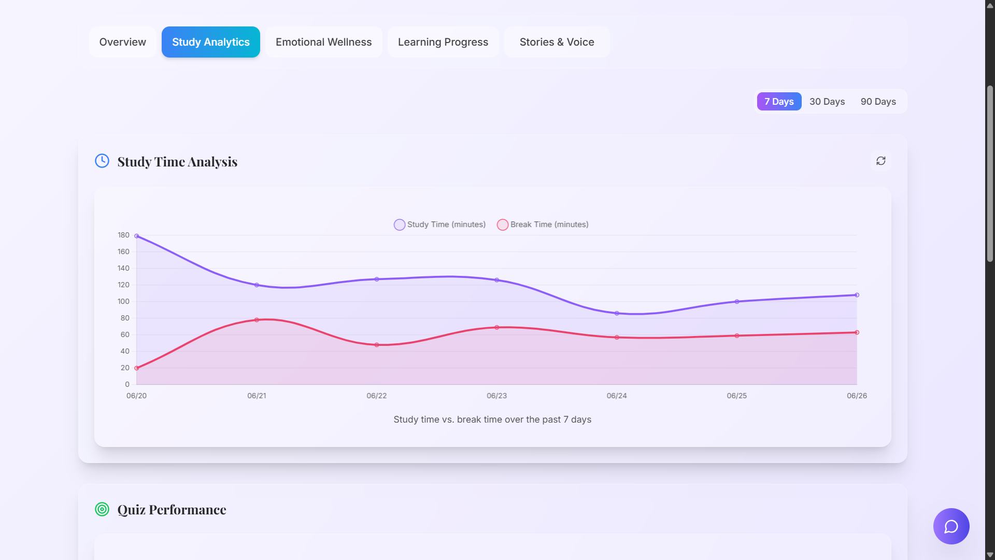Click the scrollbar down arrow
This screenshot has height=560, width=995.
pyautogui.click(x=989, y=554)
